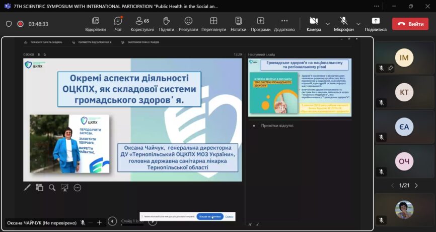Click the Поділитися share screen icon
The height and width of the screenshot is (232, 436).
pos(376,23)
